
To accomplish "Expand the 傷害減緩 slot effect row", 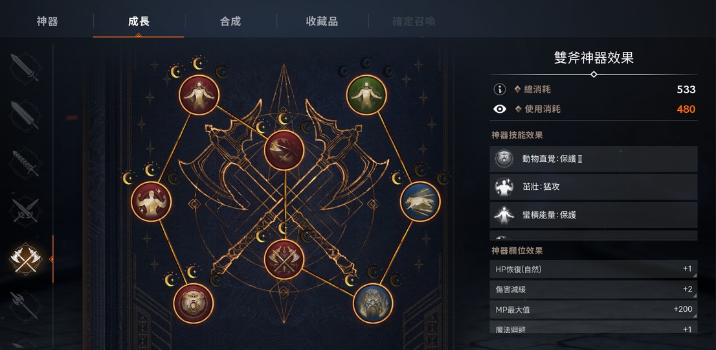I will [593, 289].
